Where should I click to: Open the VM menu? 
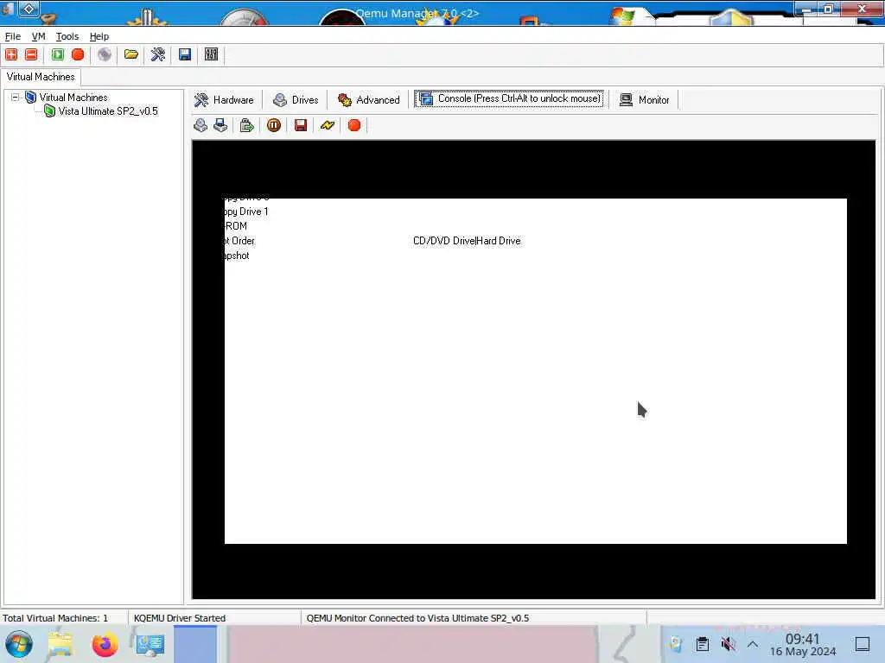click(38, 36)
